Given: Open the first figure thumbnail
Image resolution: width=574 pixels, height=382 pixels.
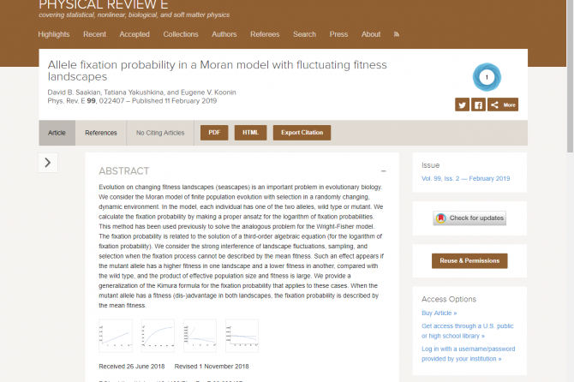Looking at the screenshot, I should (116, 336).
